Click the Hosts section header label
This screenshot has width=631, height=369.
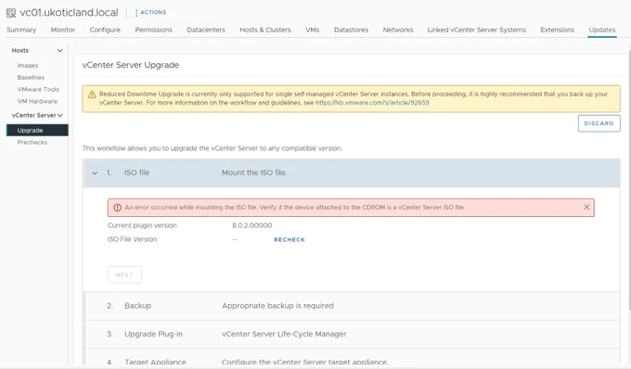[20, 51]
